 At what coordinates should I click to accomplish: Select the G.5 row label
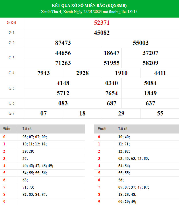(x=11, y=88)
